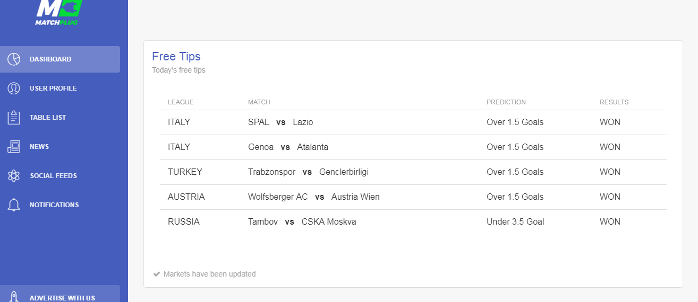Click the User Profile person icon
This screenshot has height=302, width=698.
pyautogui.click(x=14, y=88)
